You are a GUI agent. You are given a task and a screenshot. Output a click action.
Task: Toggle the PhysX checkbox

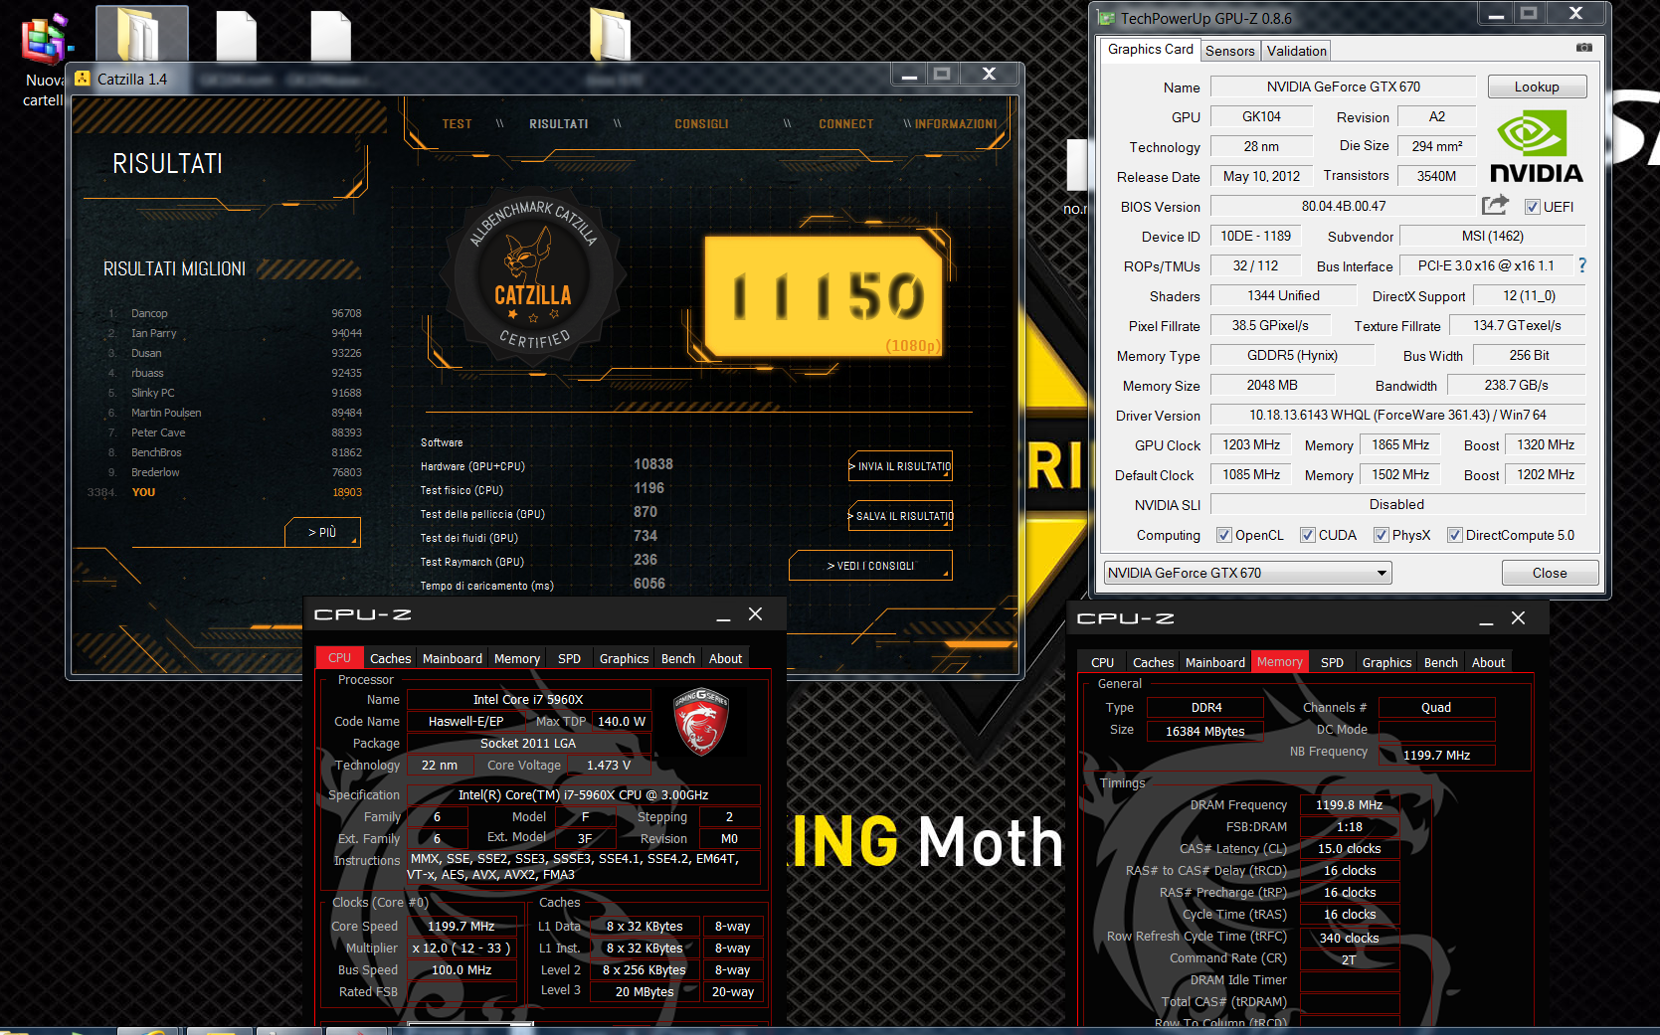(1381, 535)
